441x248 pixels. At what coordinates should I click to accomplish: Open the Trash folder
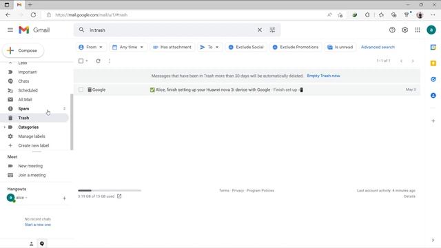tap(23, 118)
